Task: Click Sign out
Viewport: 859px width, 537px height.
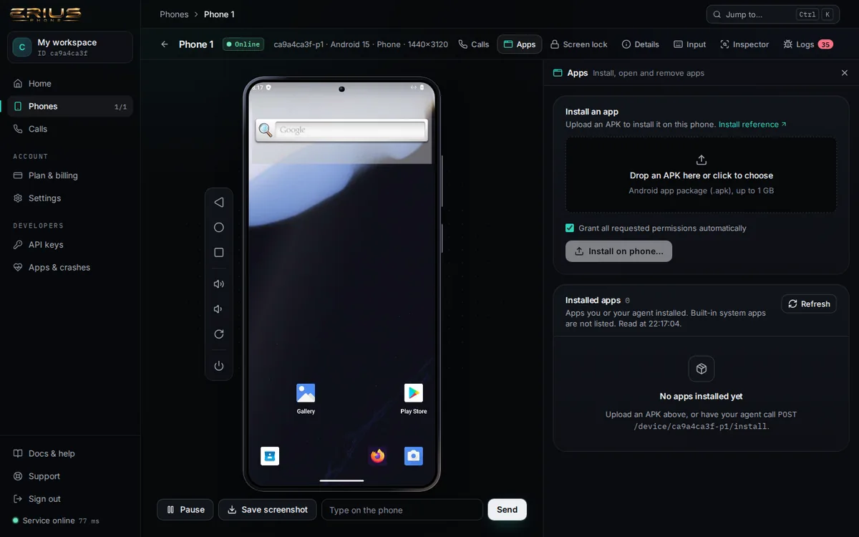Action: pyautogui.click(x=70, y=499)
